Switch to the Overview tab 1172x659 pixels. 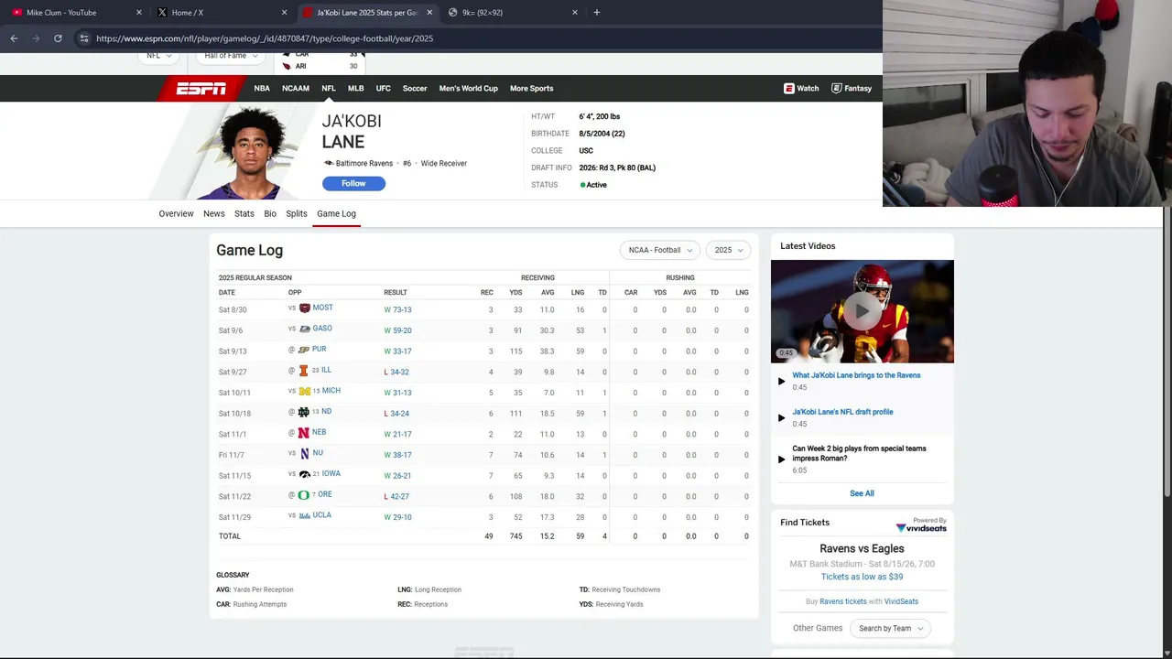coord(176,213)
